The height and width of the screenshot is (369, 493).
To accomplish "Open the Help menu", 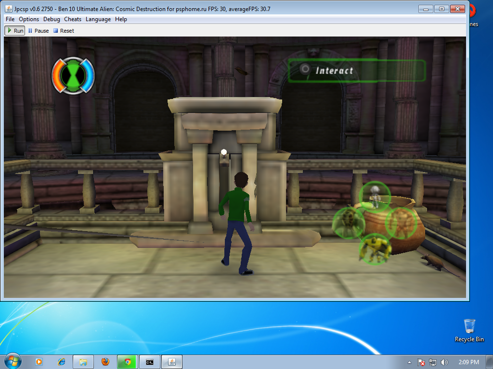I will coord(121,19).
